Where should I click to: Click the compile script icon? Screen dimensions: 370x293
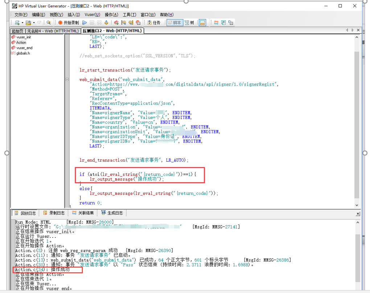tap(106, 22)
